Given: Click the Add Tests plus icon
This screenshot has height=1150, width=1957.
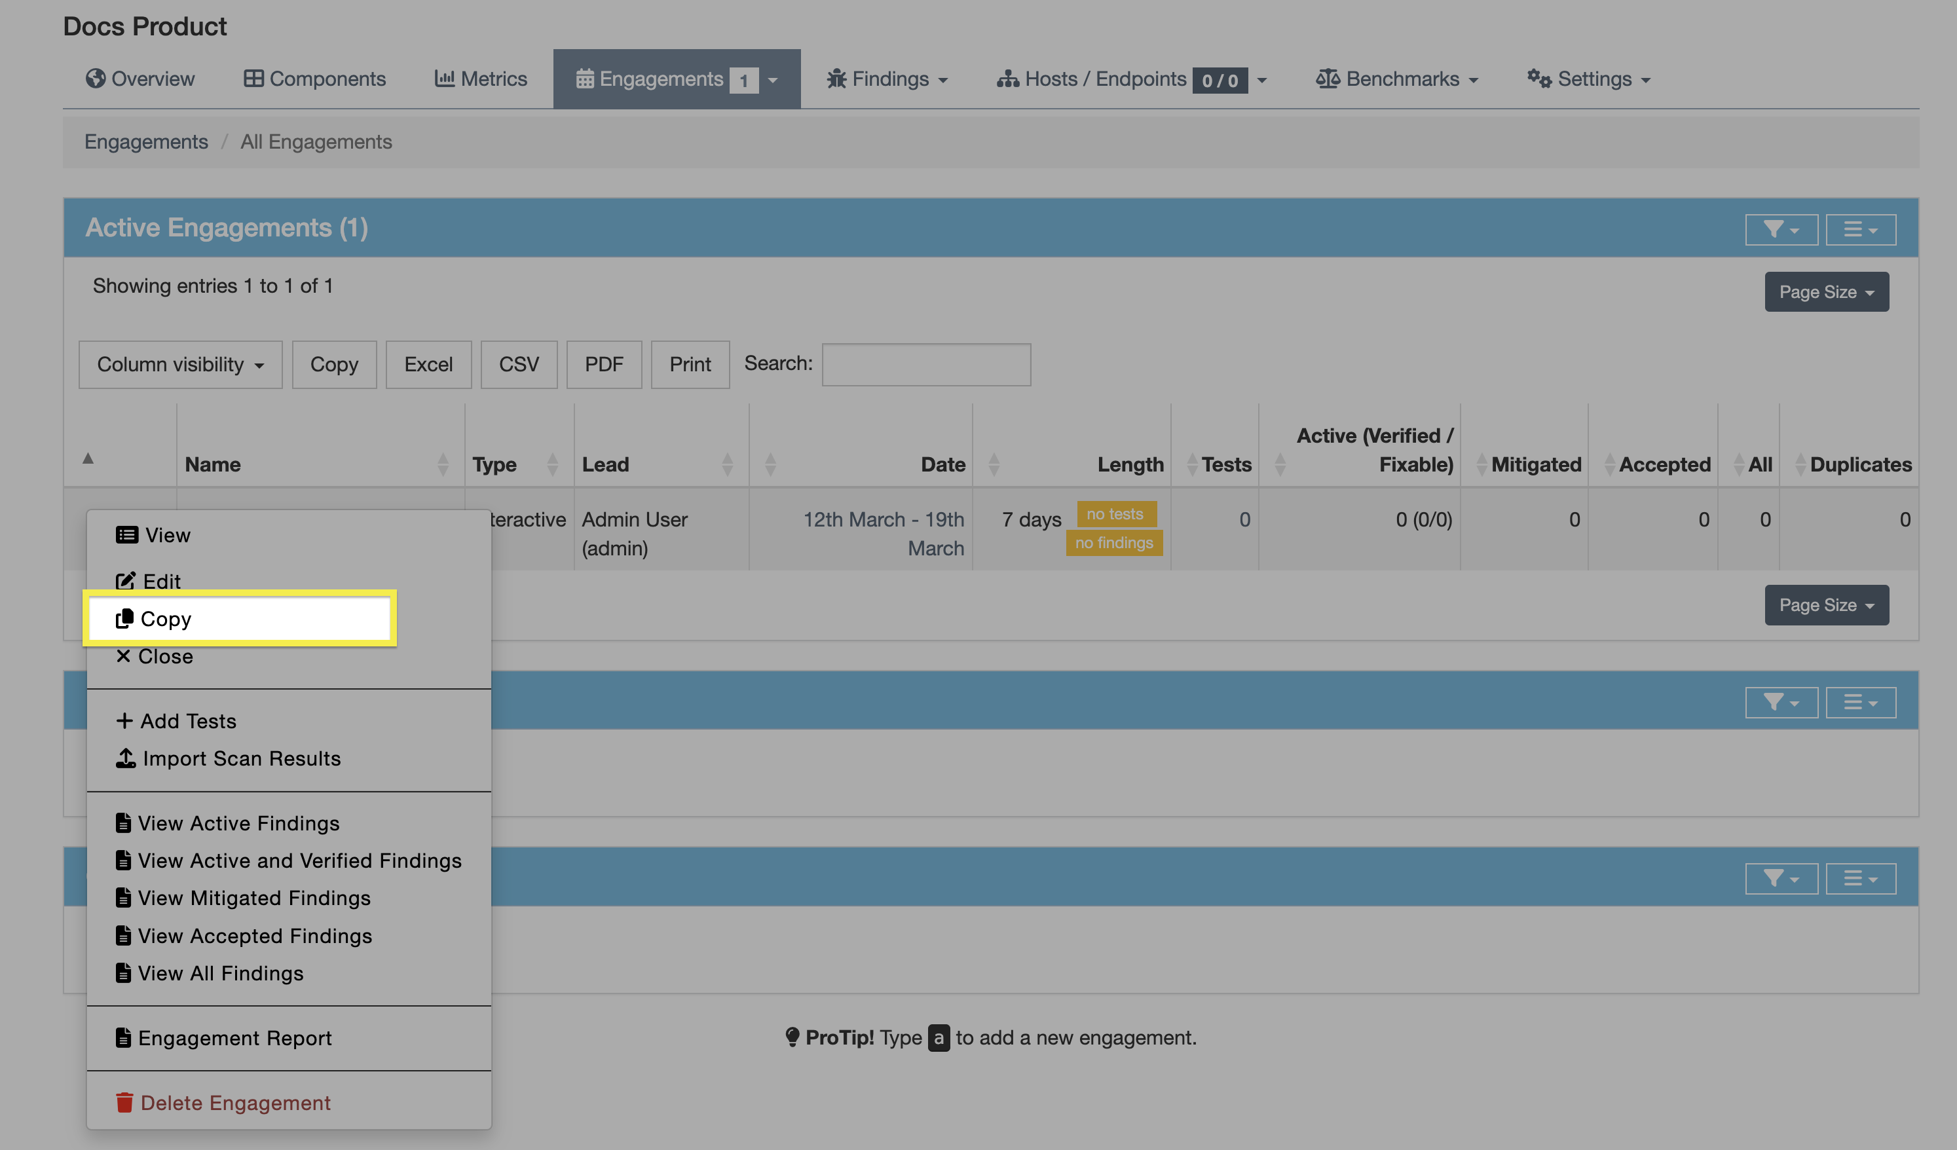Looking at the screenshot, I should point(124,720).
